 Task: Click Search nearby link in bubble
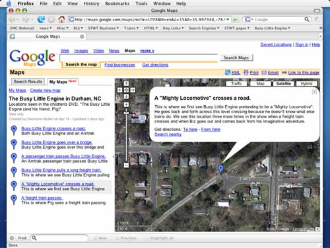pos(168,134)
